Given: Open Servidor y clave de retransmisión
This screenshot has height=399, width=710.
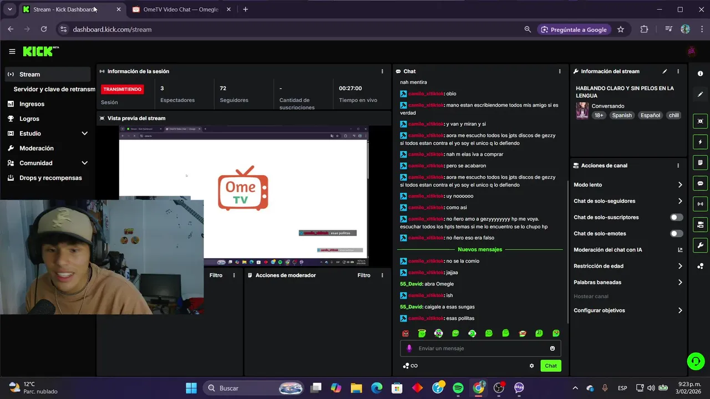Looking at the screenshot, I should (x=54, y=89).
